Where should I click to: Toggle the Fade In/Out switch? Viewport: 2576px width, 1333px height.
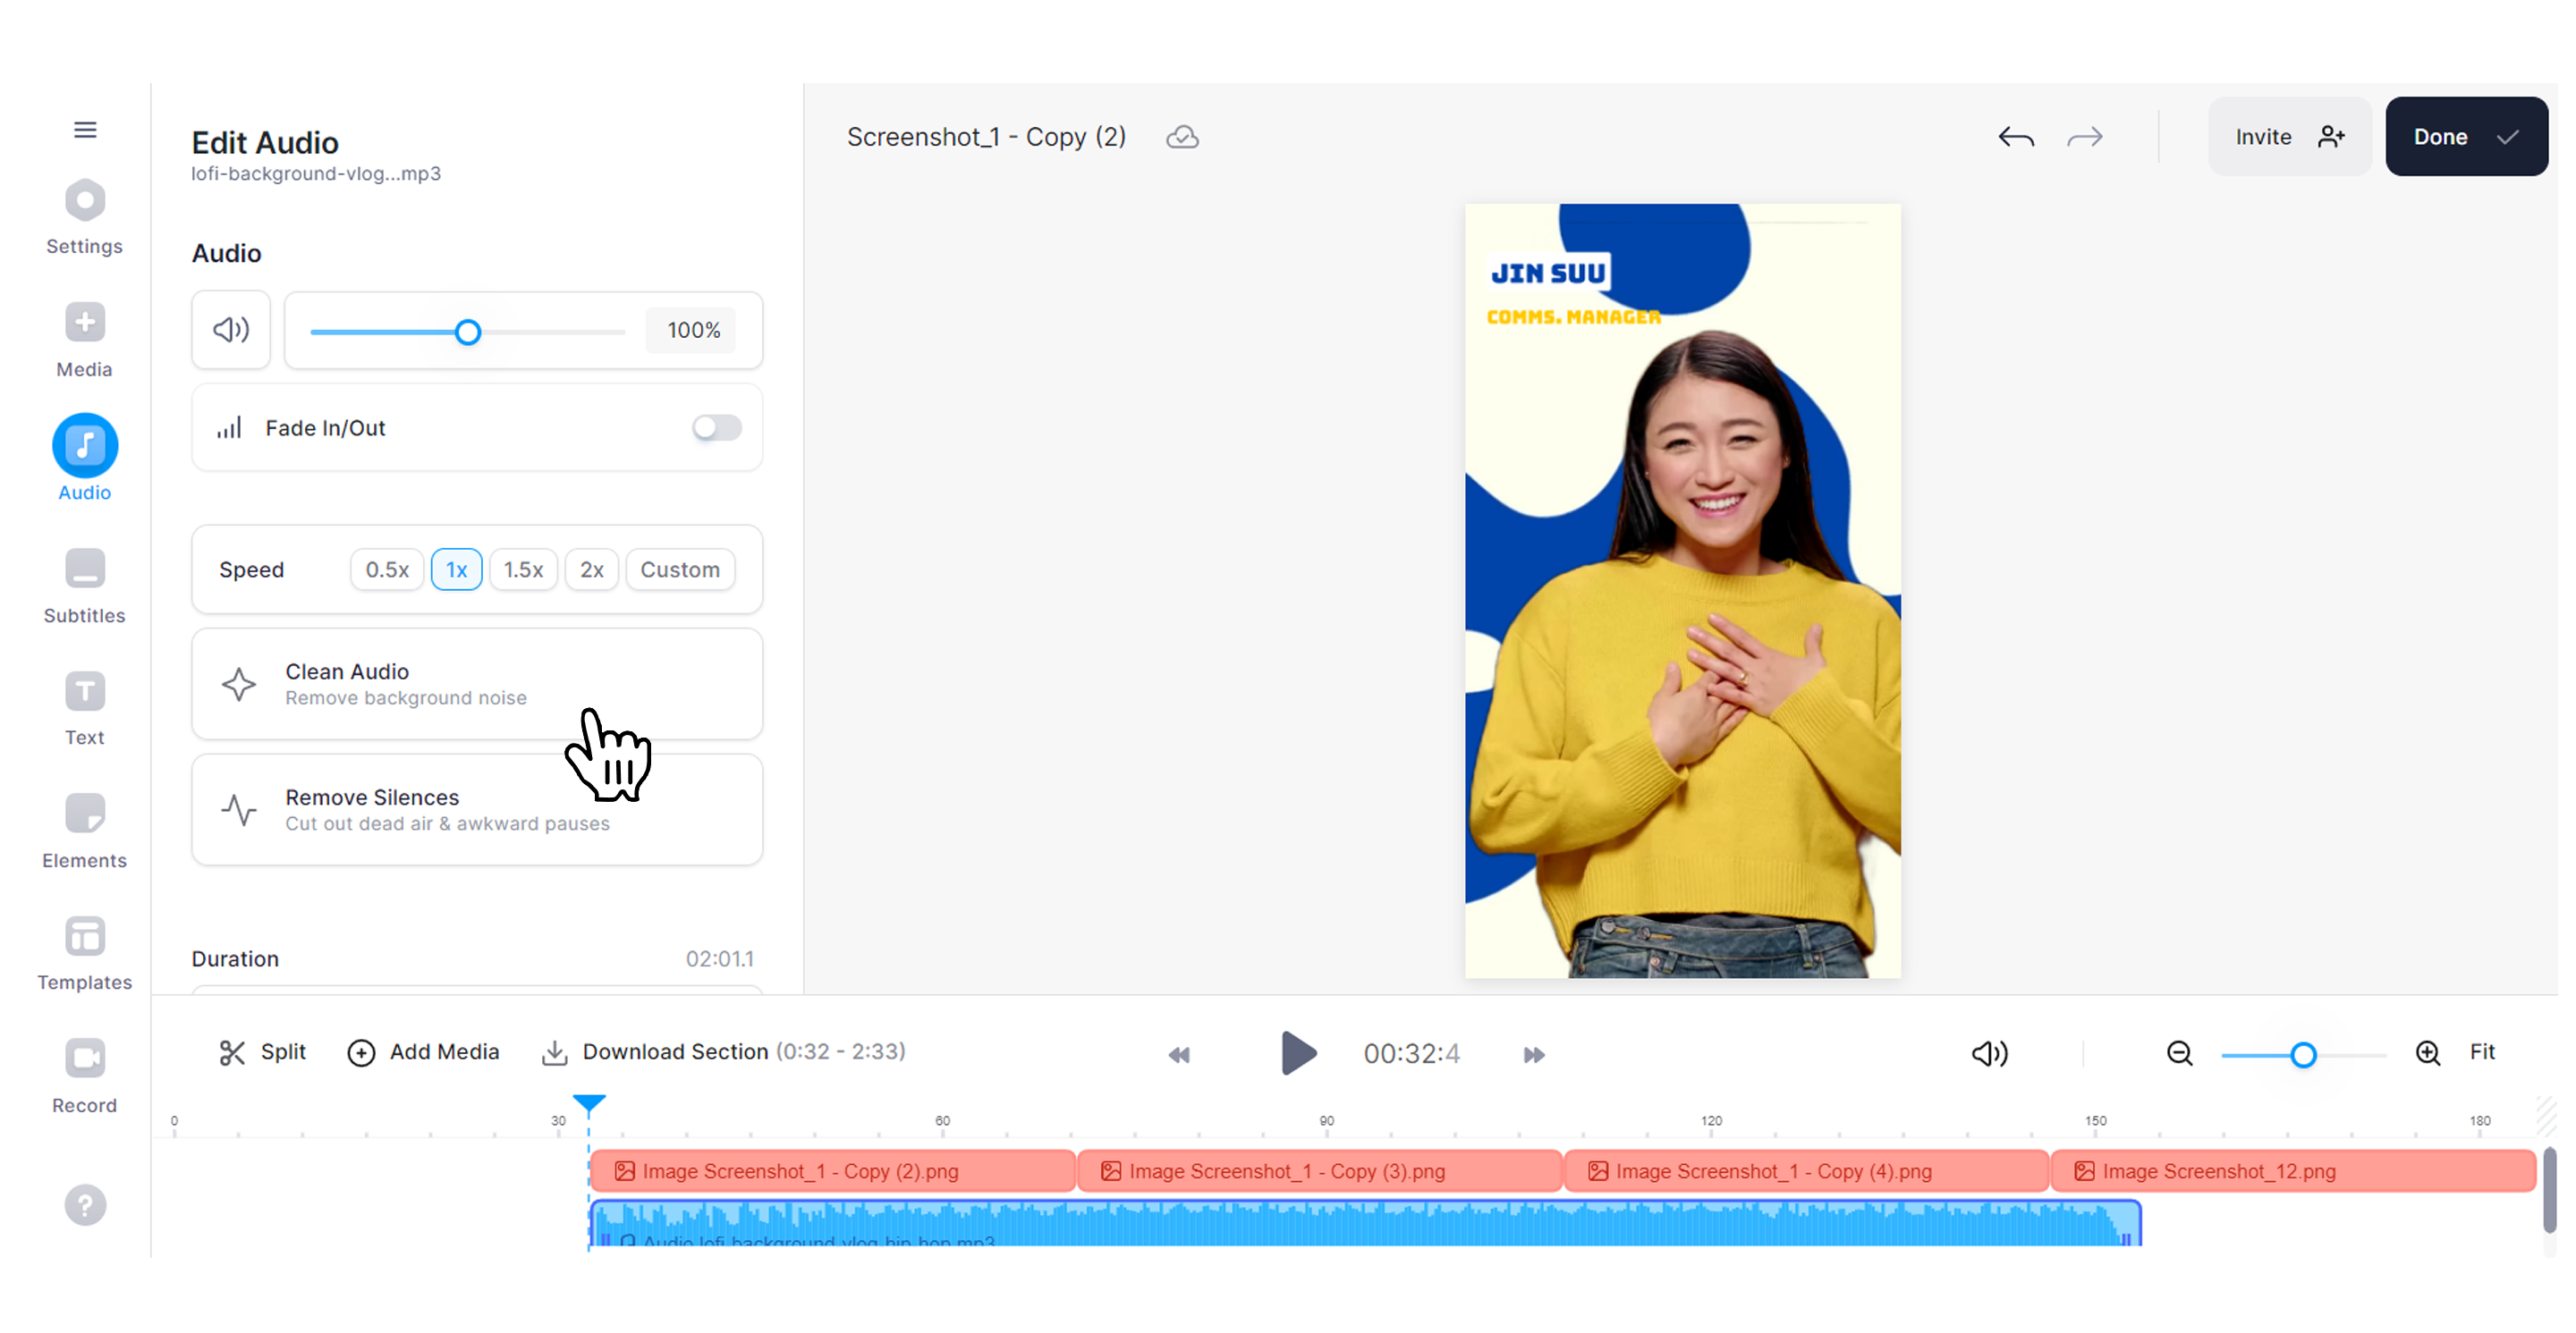pyautogui.click(x=716, y=427)
